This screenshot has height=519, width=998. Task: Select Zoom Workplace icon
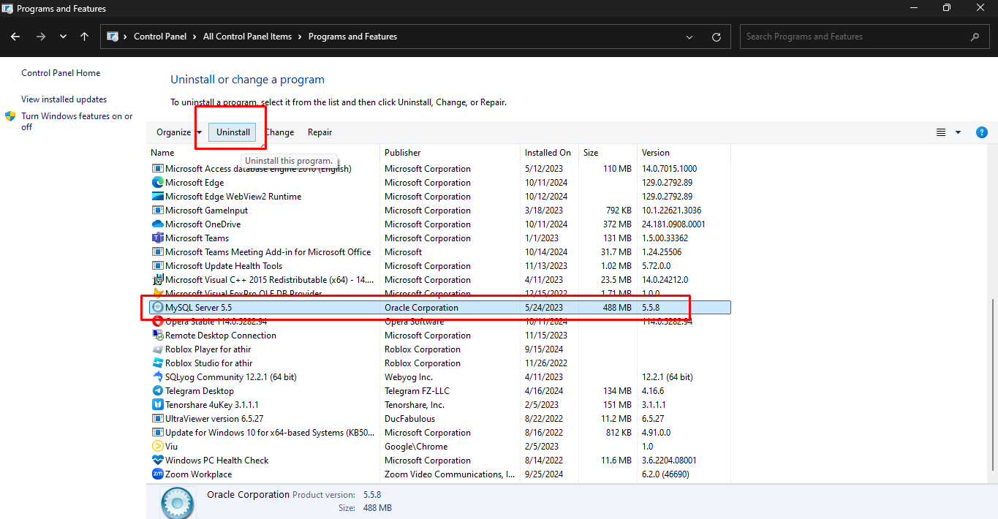click(x=157, y=474)
